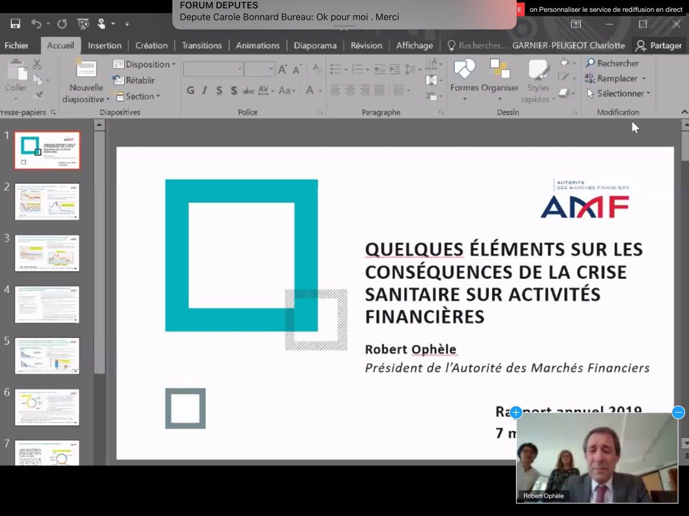Activate the Format Painter brush icon
Image resolution: width=689 pixels, height=516 pixels.
coord(38,95)
